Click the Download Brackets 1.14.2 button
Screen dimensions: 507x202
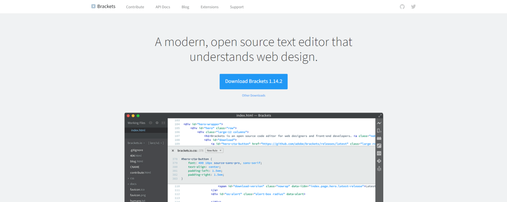[253, 81]
